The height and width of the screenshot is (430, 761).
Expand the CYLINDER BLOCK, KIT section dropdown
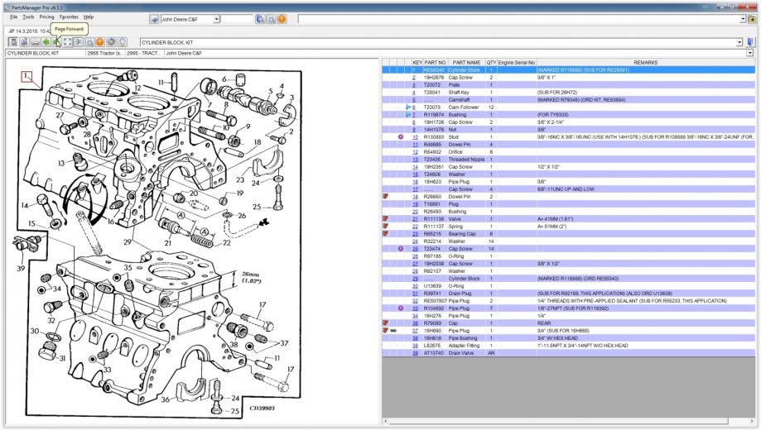coord(739,43)
